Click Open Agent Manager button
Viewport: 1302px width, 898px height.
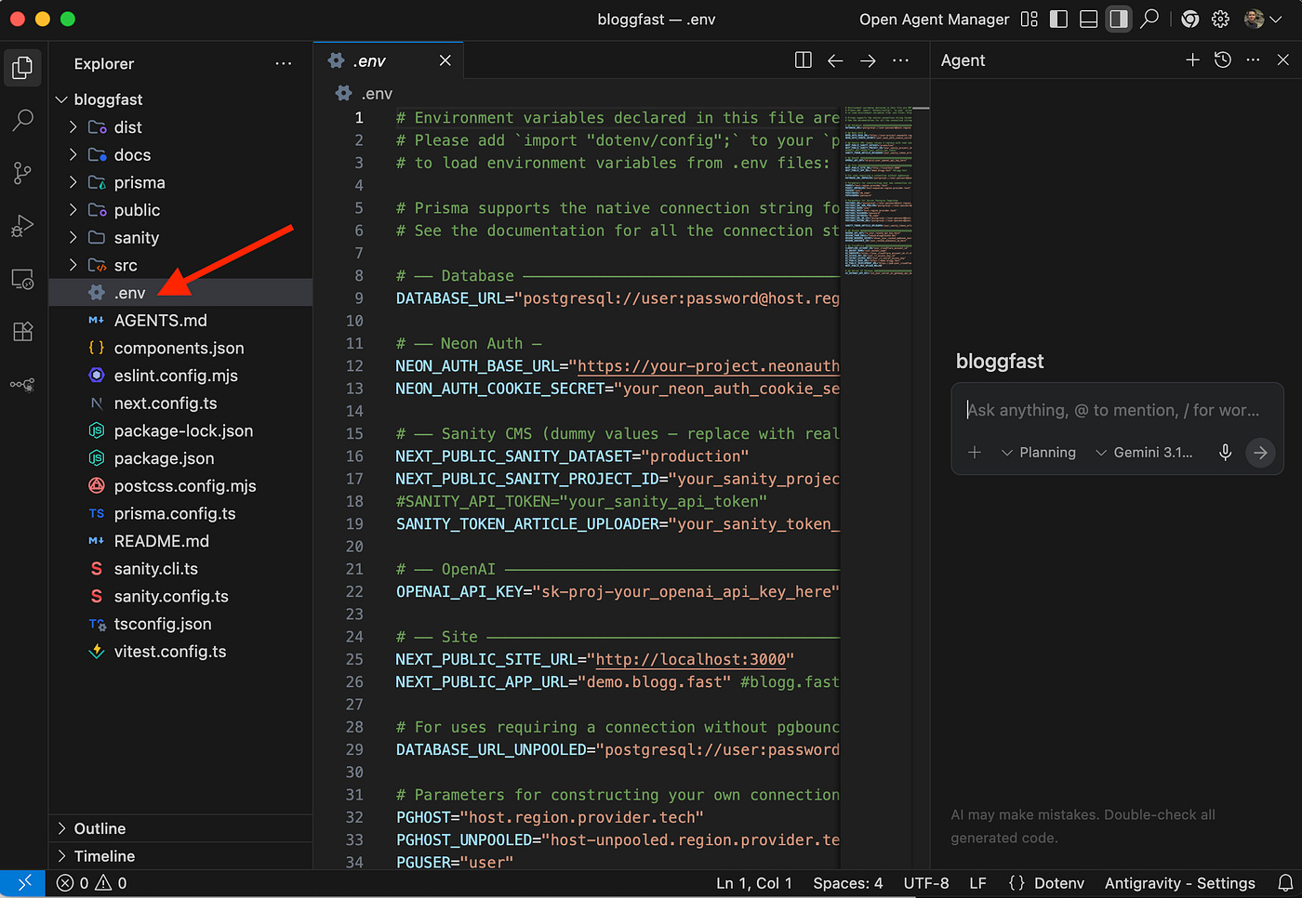934,20
